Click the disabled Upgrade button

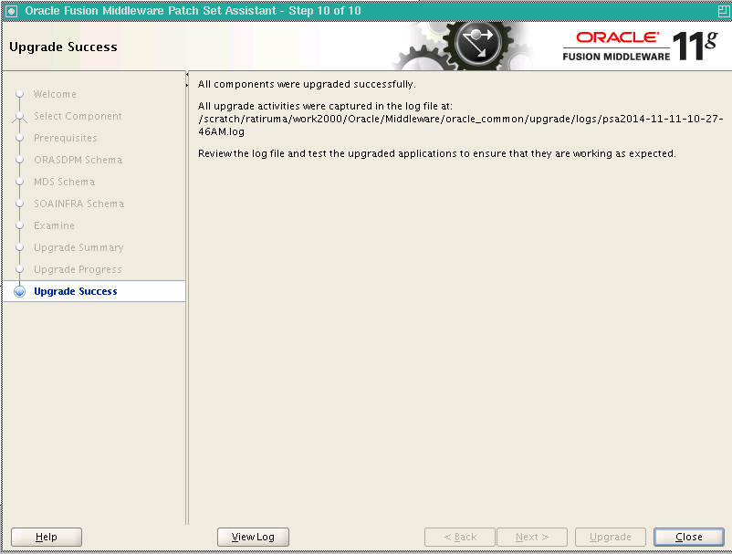point(611,537)
